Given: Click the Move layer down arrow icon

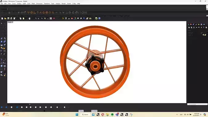Looking at the screenshot, I should (199, 27).
